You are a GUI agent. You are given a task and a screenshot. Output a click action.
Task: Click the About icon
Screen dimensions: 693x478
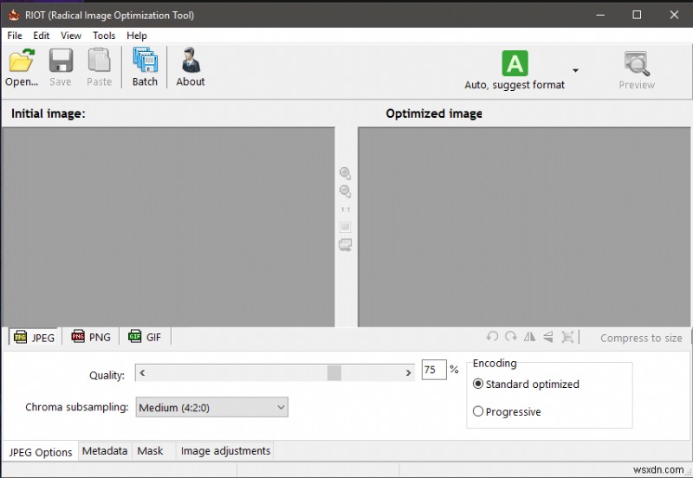pyautogui.click(x=191, y=60)
